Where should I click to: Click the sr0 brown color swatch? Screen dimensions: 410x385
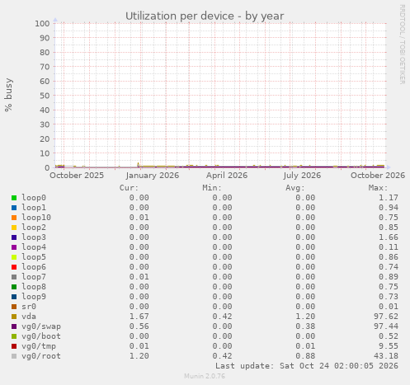coord(14,307)
